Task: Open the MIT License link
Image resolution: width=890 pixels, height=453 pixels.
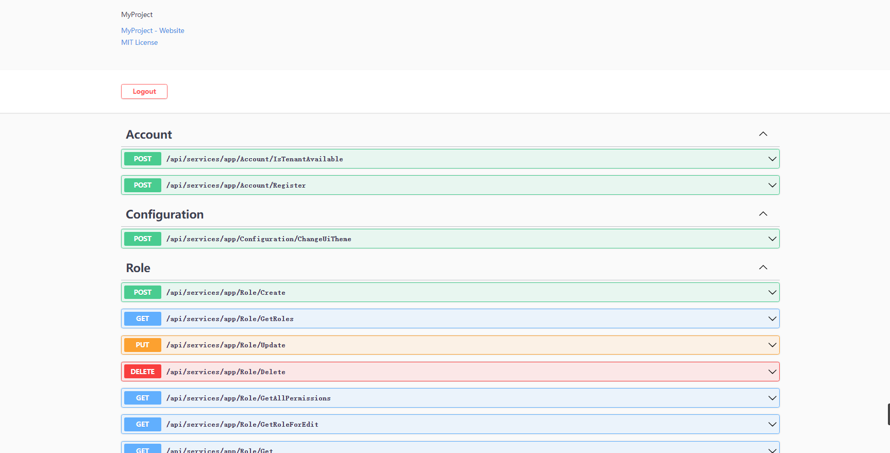Action: click(140, 42)
